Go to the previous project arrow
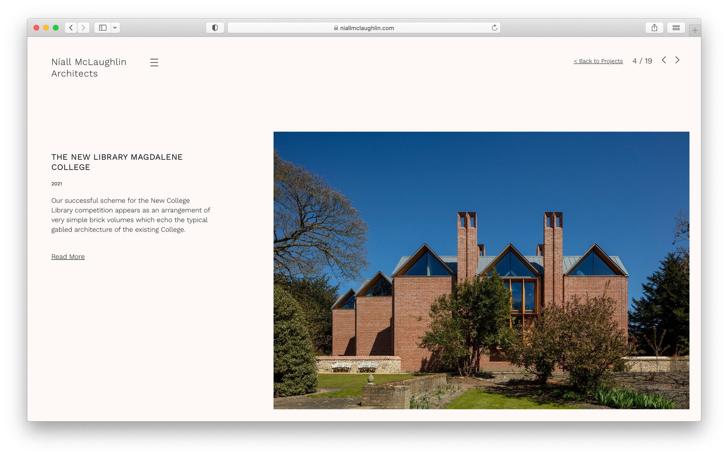Image resolution: width=728 pixels, height=457 pixels. point(664,60)
